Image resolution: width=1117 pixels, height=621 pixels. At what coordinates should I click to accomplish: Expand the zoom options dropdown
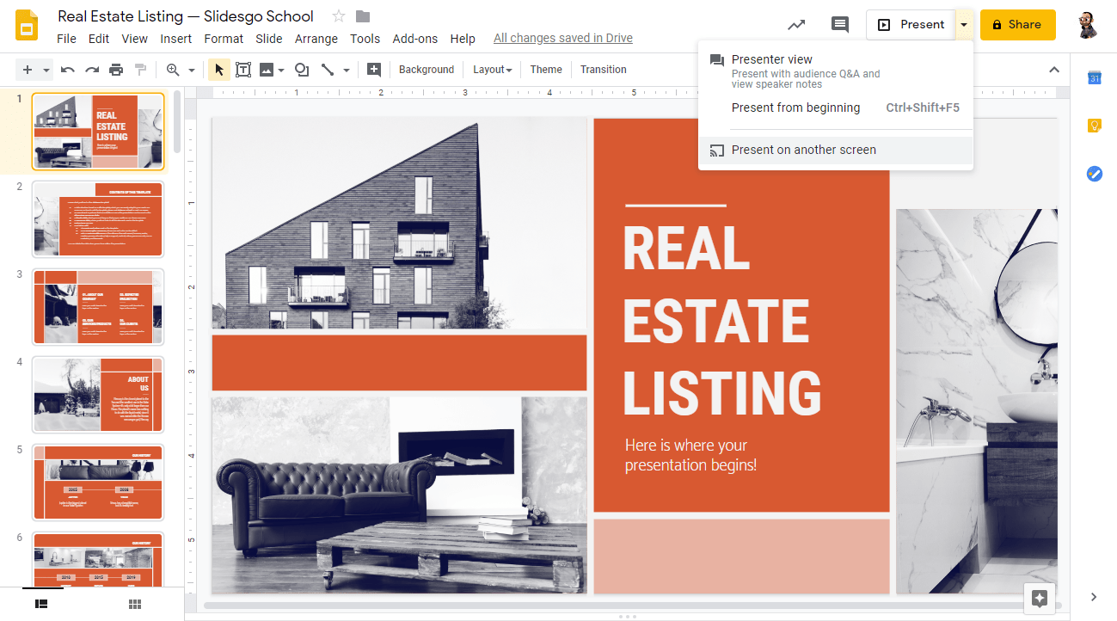click(x=191, y=69)
